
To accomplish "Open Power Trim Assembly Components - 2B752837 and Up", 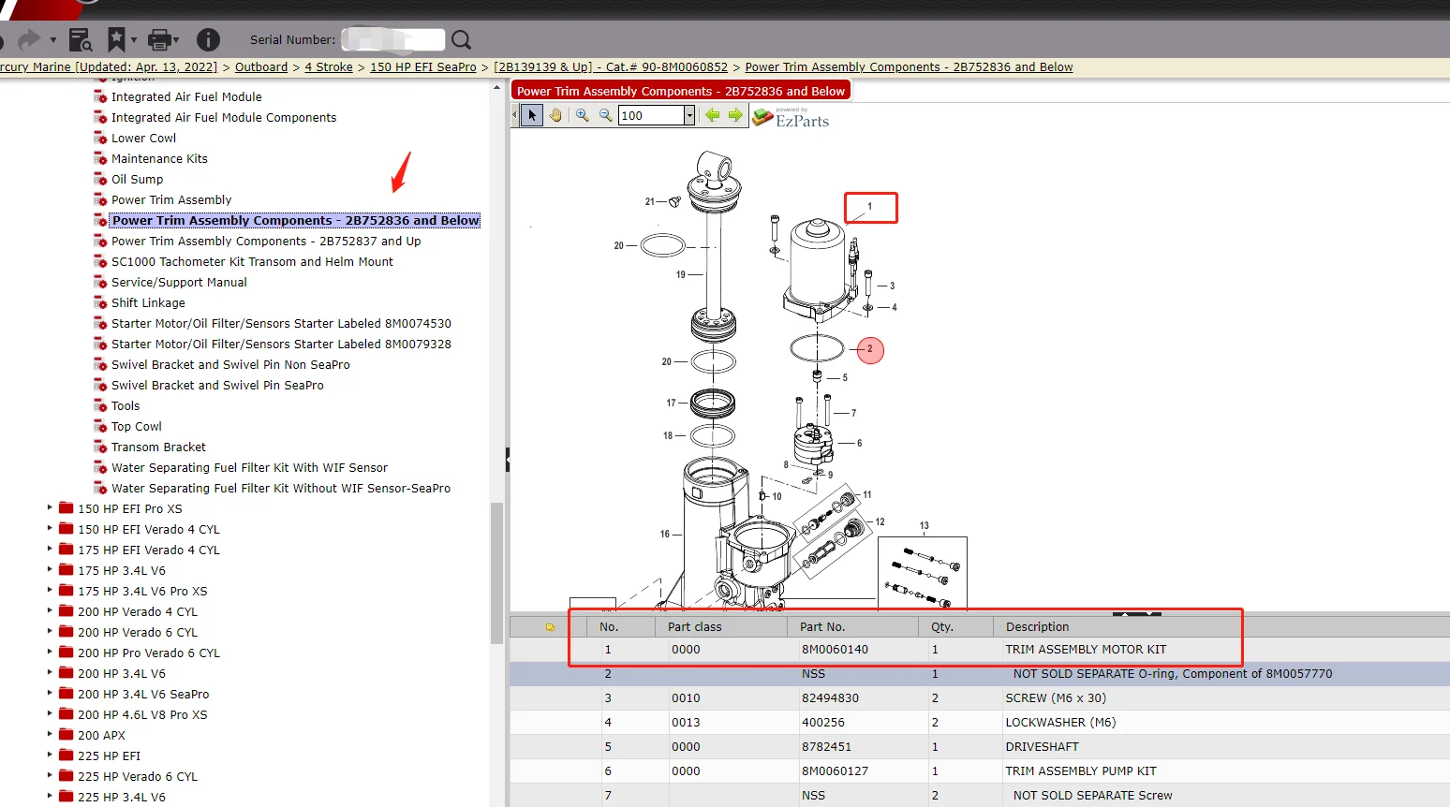I will click(266, 241).
